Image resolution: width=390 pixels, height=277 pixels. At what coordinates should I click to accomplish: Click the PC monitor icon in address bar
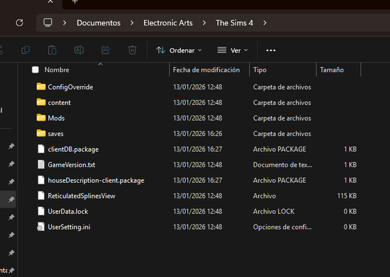(x=47, y=23)
